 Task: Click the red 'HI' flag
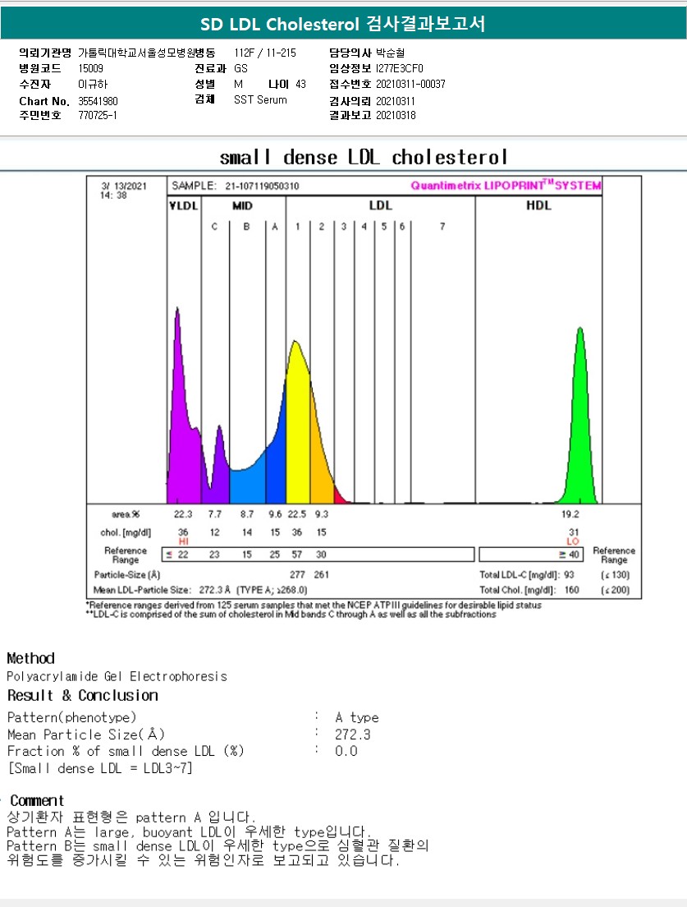184,541
